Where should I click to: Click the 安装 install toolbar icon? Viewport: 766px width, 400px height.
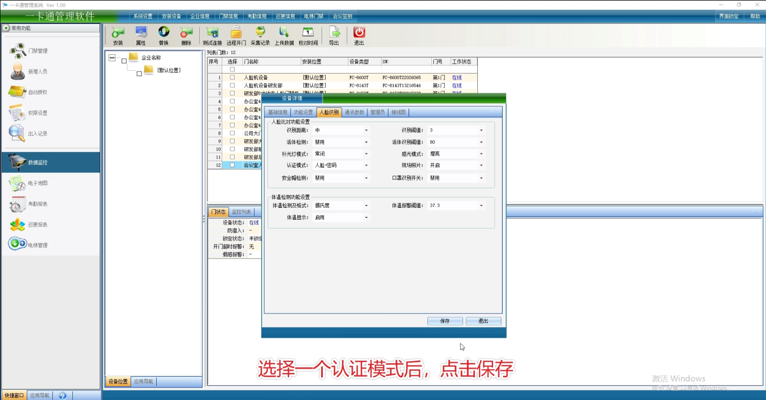(x=118, y=36)
